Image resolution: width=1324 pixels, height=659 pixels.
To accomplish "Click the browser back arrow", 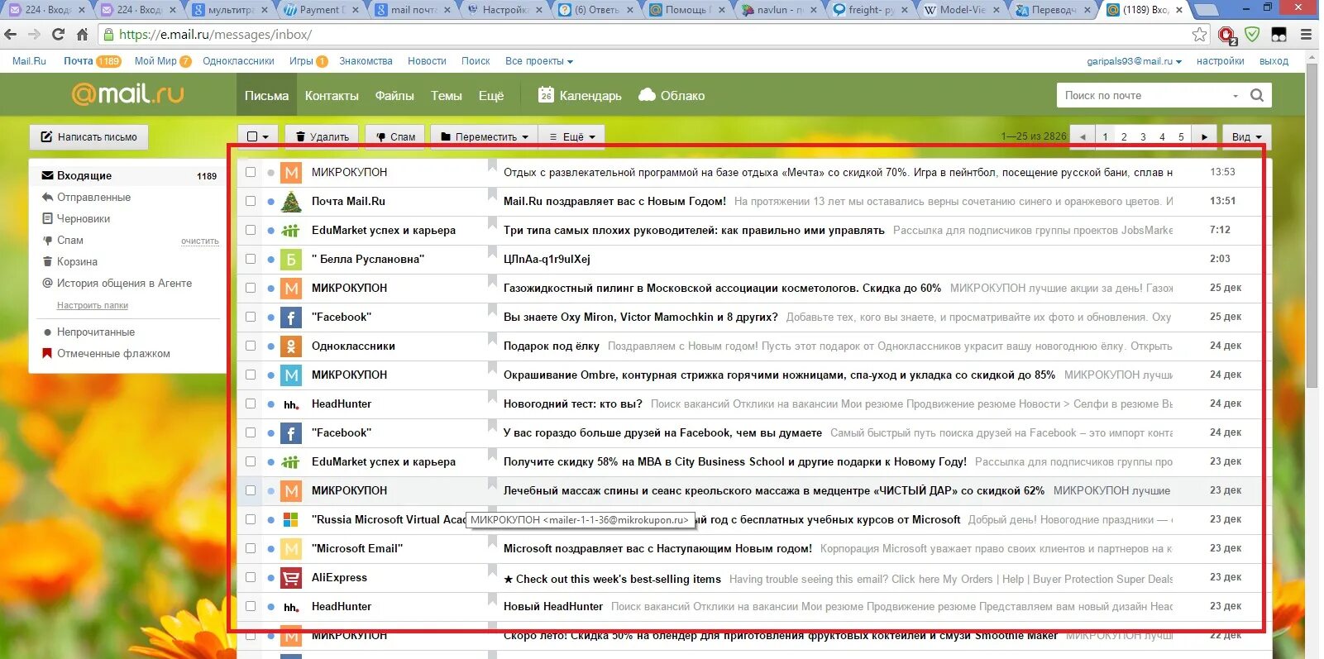I will pyautogui.click(x=10, y=35).
